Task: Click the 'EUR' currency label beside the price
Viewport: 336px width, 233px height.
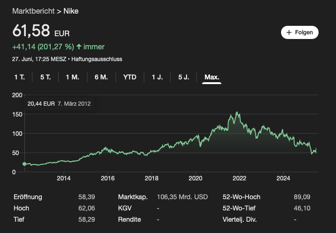Action: click(62, 34)
